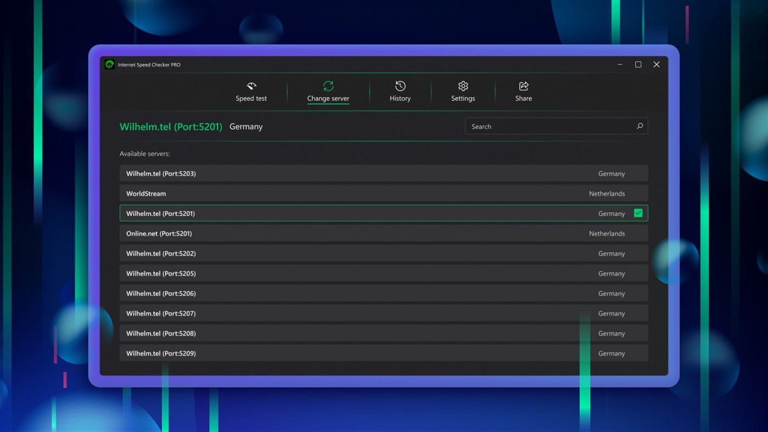Viewport: 768px width, 432px height.
Task: Go to the History tab label
Action: [400, 99]
